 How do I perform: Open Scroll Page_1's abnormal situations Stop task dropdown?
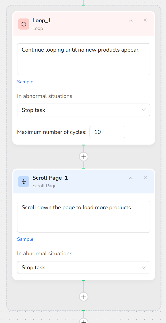[x=84, y=267]
